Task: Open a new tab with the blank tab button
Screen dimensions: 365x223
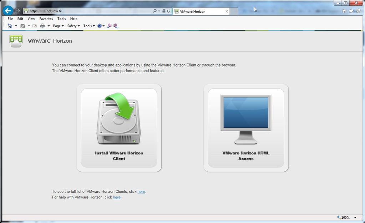Action: pos(234,11)
